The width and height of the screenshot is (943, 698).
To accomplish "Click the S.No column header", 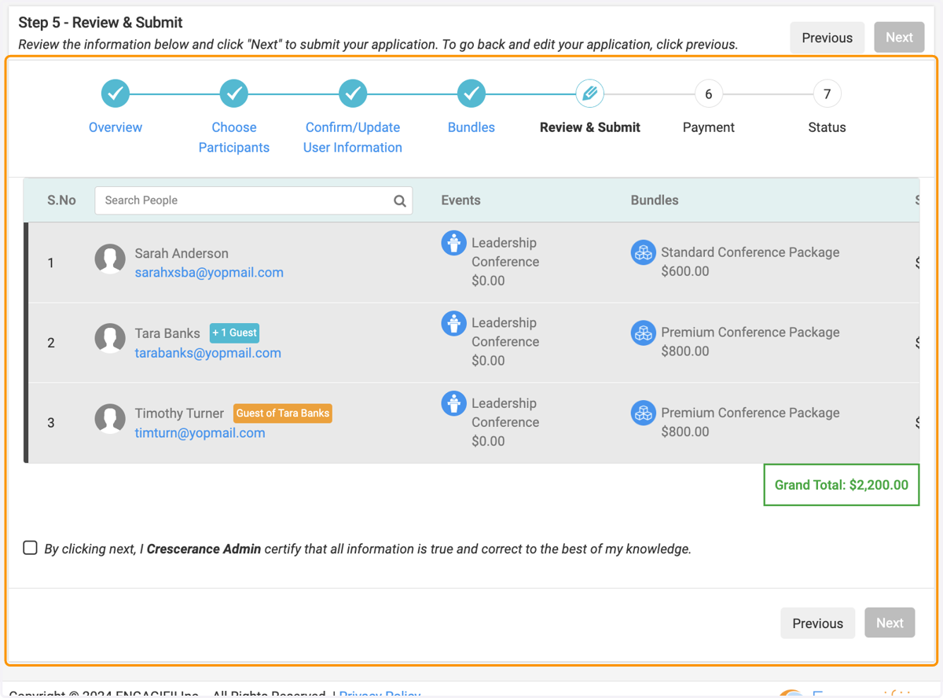I will point(61,200).
